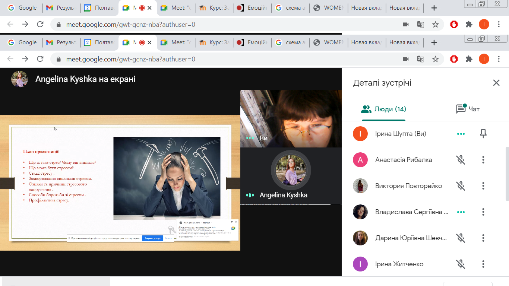Click the camera icon in the upper address bar

[x=406, y=25]
